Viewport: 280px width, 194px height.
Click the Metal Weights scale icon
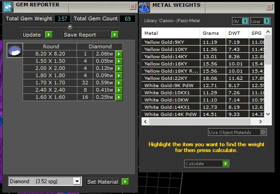pyautogui.click(x=144, y=8)
